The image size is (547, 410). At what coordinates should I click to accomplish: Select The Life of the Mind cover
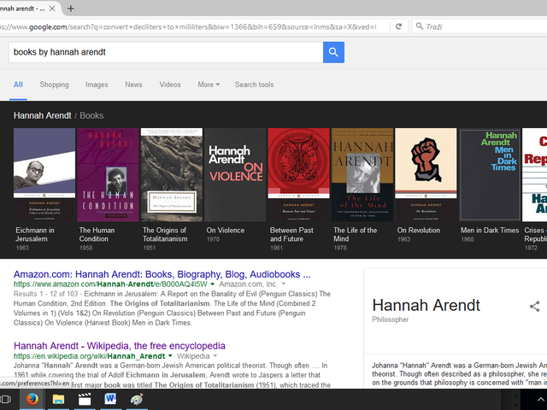pos(362,174)
